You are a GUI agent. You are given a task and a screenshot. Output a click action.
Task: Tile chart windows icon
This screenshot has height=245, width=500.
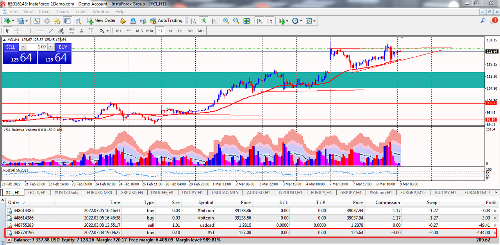(x=246, y=21)
